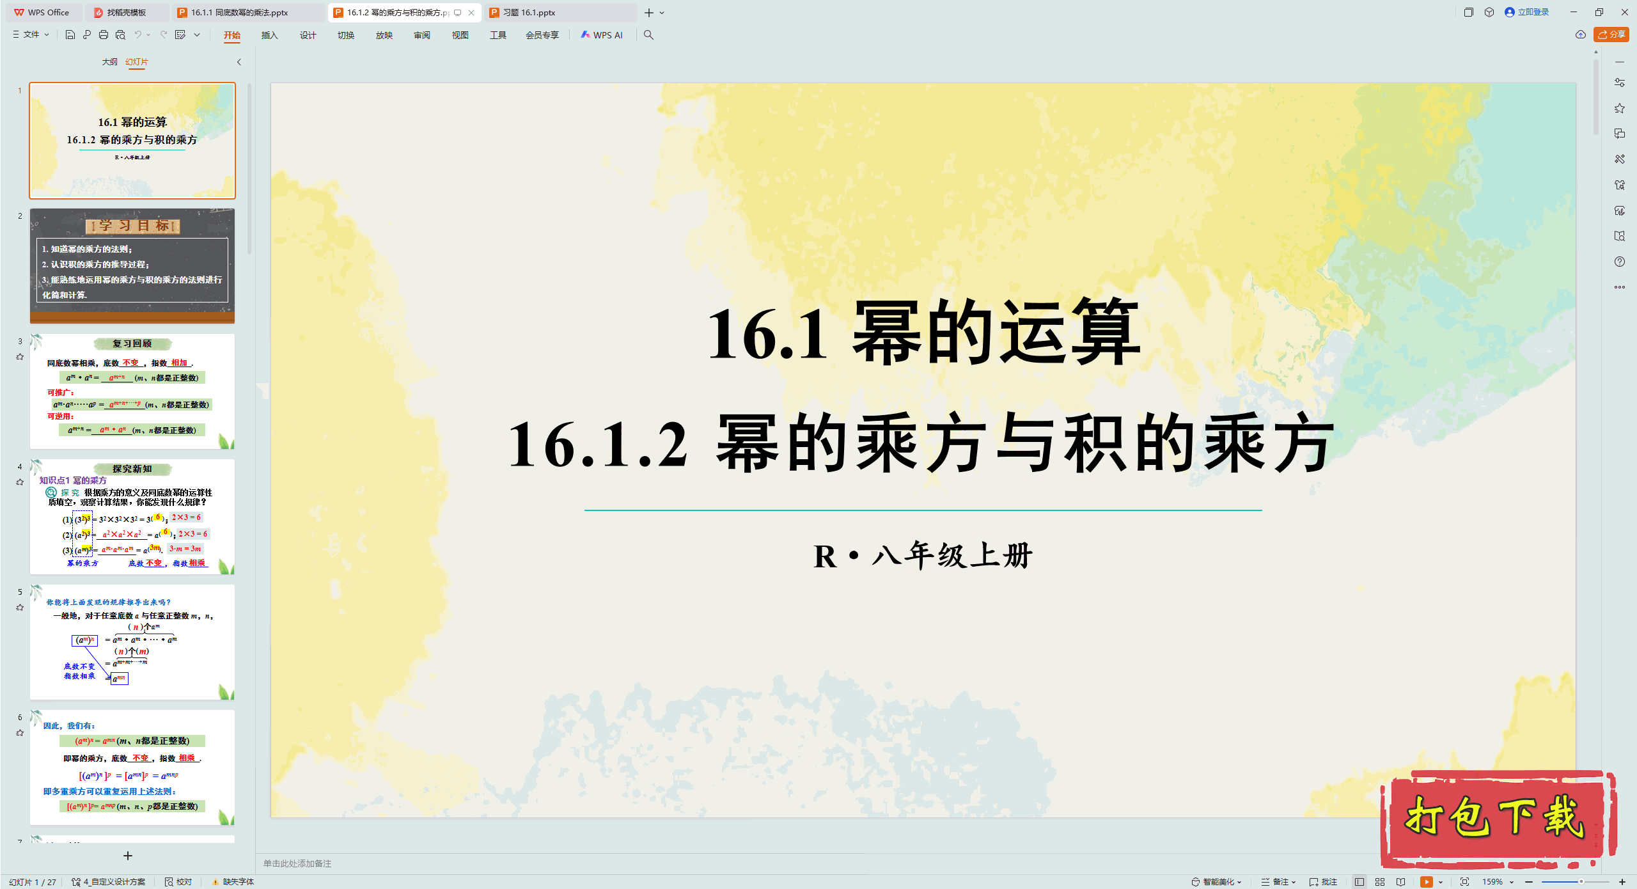Screen dimensions: 1637x889
Task: Click the zoom slider handle
Action: pos(1581,881)
